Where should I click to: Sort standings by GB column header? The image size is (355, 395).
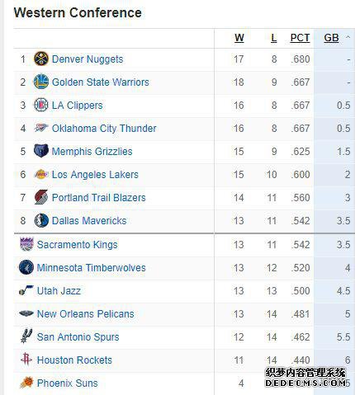point(331,38)
